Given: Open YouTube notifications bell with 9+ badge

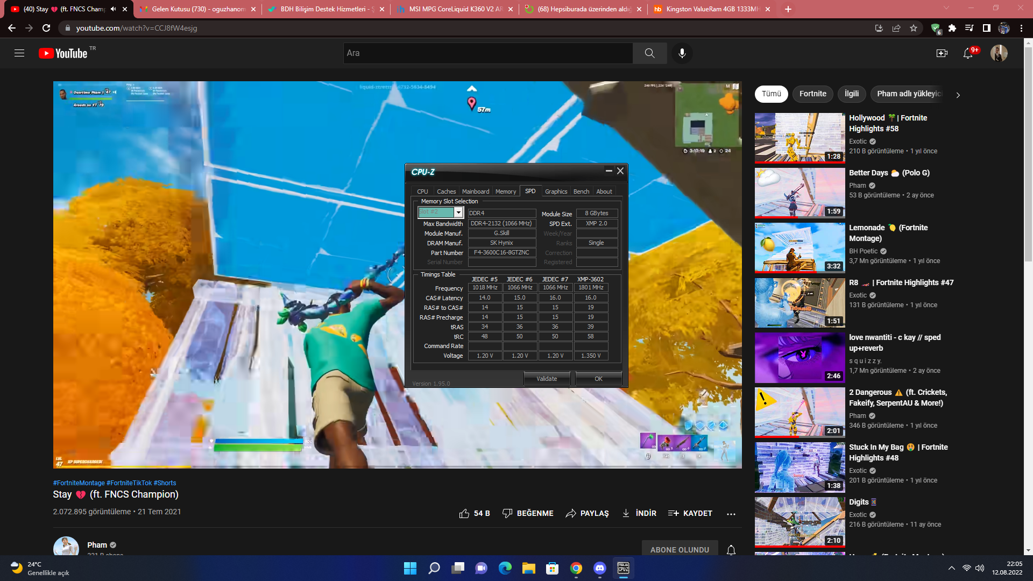Looking at the screenshot, I should point(968,53).
